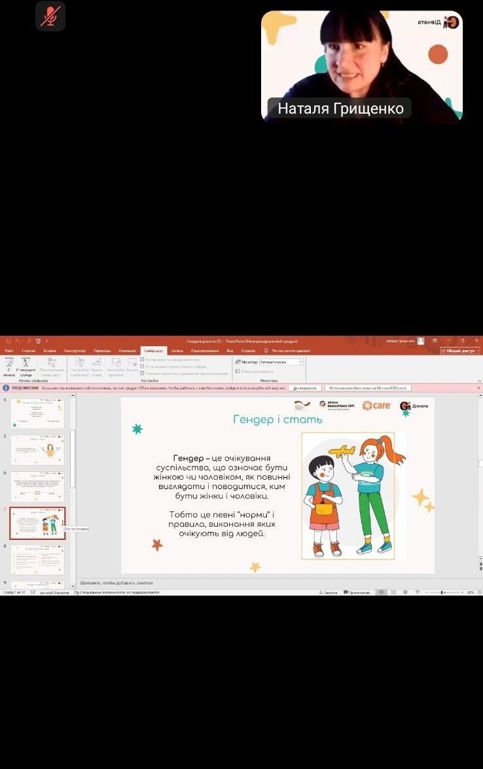Open the Insert ribbon tab

click(50, 351)
